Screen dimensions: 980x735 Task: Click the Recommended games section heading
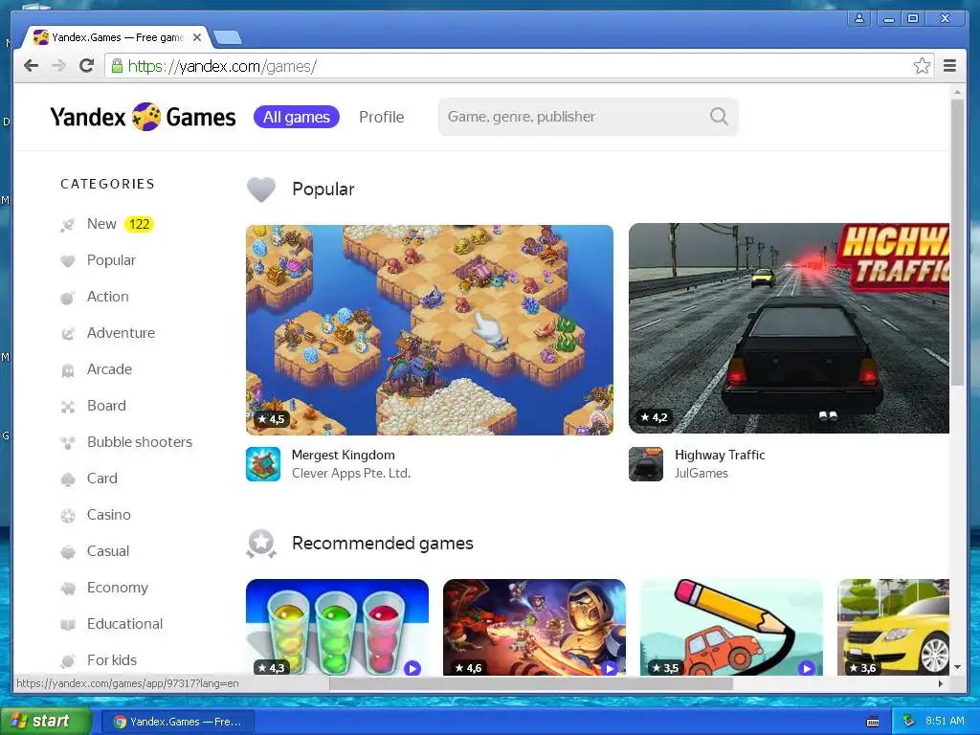[383, 544]
